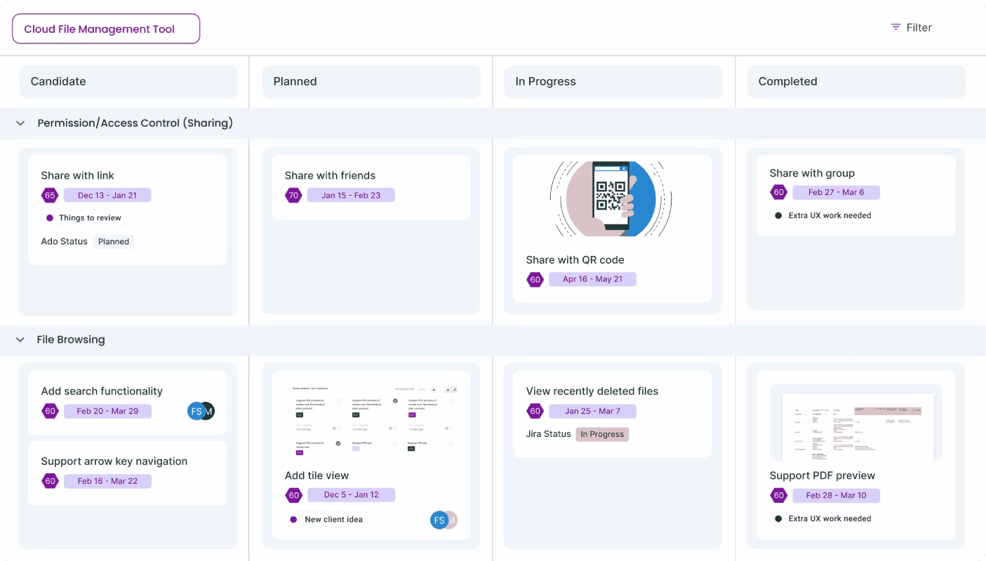This screenshot has height=561, width=986.
Task: Click the Apr 16 - May 21 date chip
Action: 592,279
